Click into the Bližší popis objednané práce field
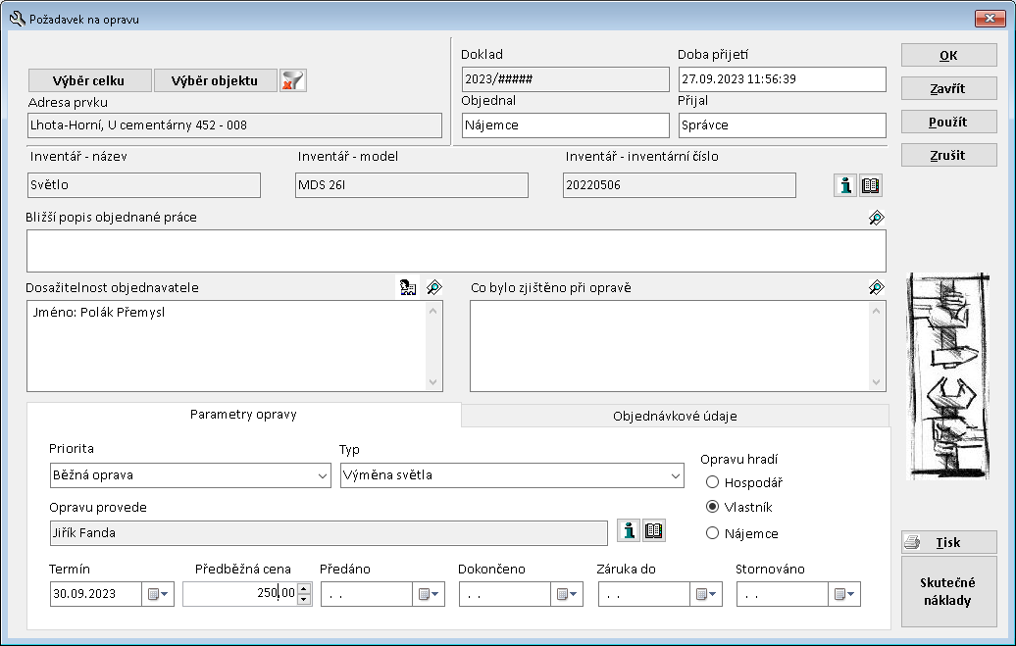 455,250
